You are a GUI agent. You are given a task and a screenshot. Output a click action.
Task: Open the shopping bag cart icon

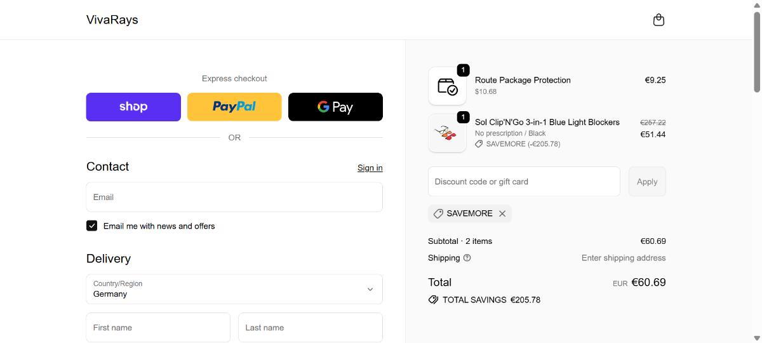tap(658, 20)
